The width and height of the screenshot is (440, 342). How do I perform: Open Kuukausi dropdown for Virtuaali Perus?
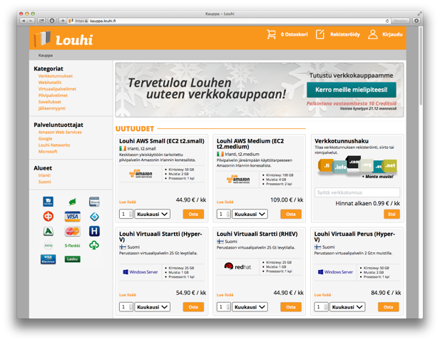point(347,307)
